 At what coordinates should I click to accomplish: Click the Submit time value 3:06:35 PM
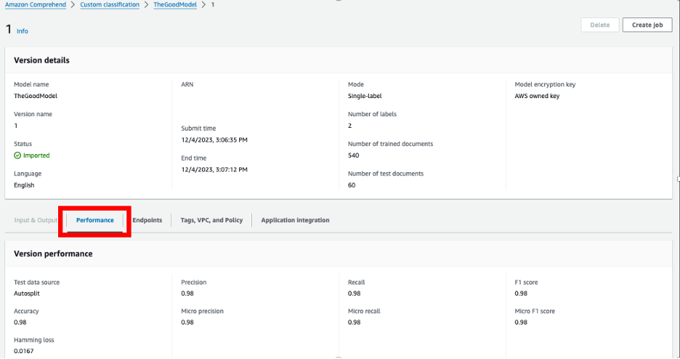(214, 140)
